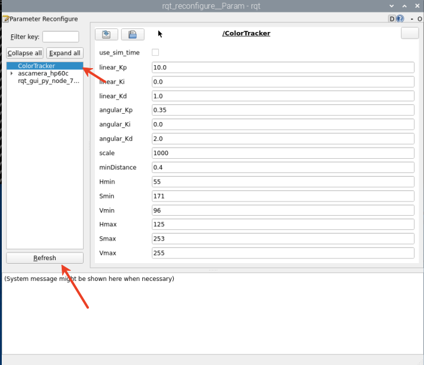Click the minDistance value field
This screenshot has height=365, width=424.
[x=282, y=168]
